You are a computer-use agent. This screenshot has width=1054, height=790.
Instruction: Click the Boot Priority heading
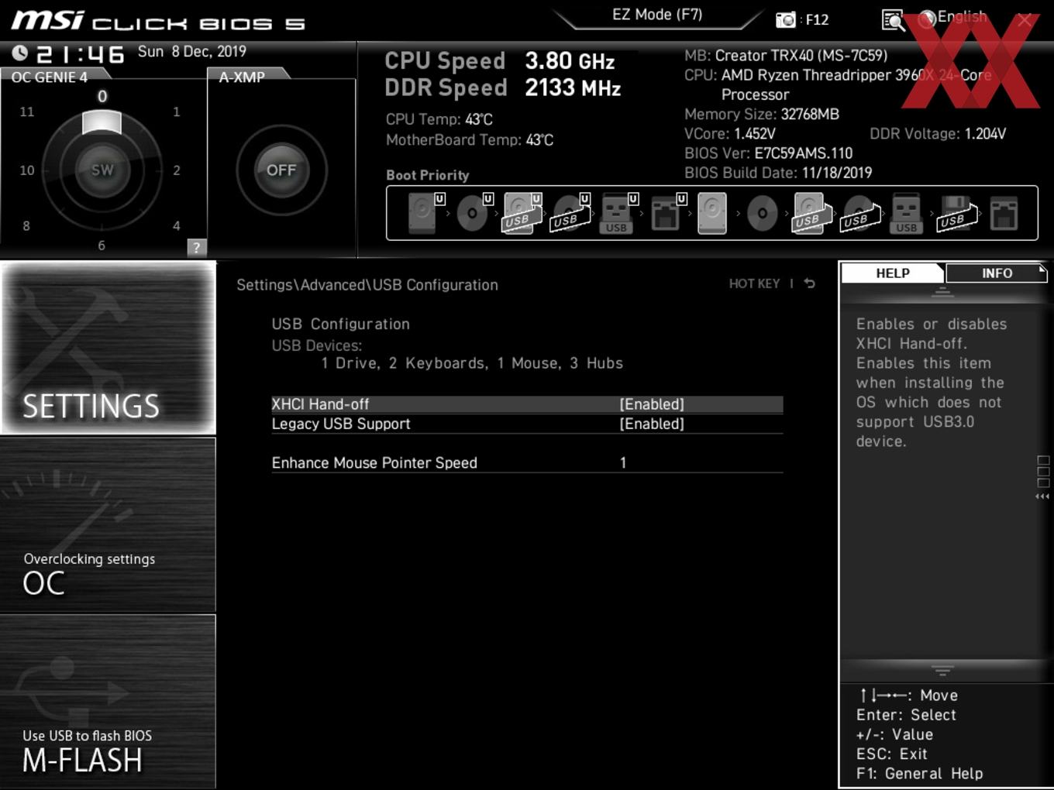pyautogui.click(x=428, y=175)
